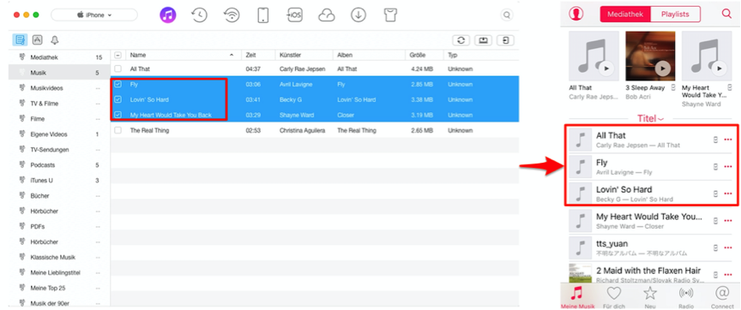The width and height of the screenshot is (741, 310).
Task: Sort by the Alben column header
Action: (x=369, y=55)
